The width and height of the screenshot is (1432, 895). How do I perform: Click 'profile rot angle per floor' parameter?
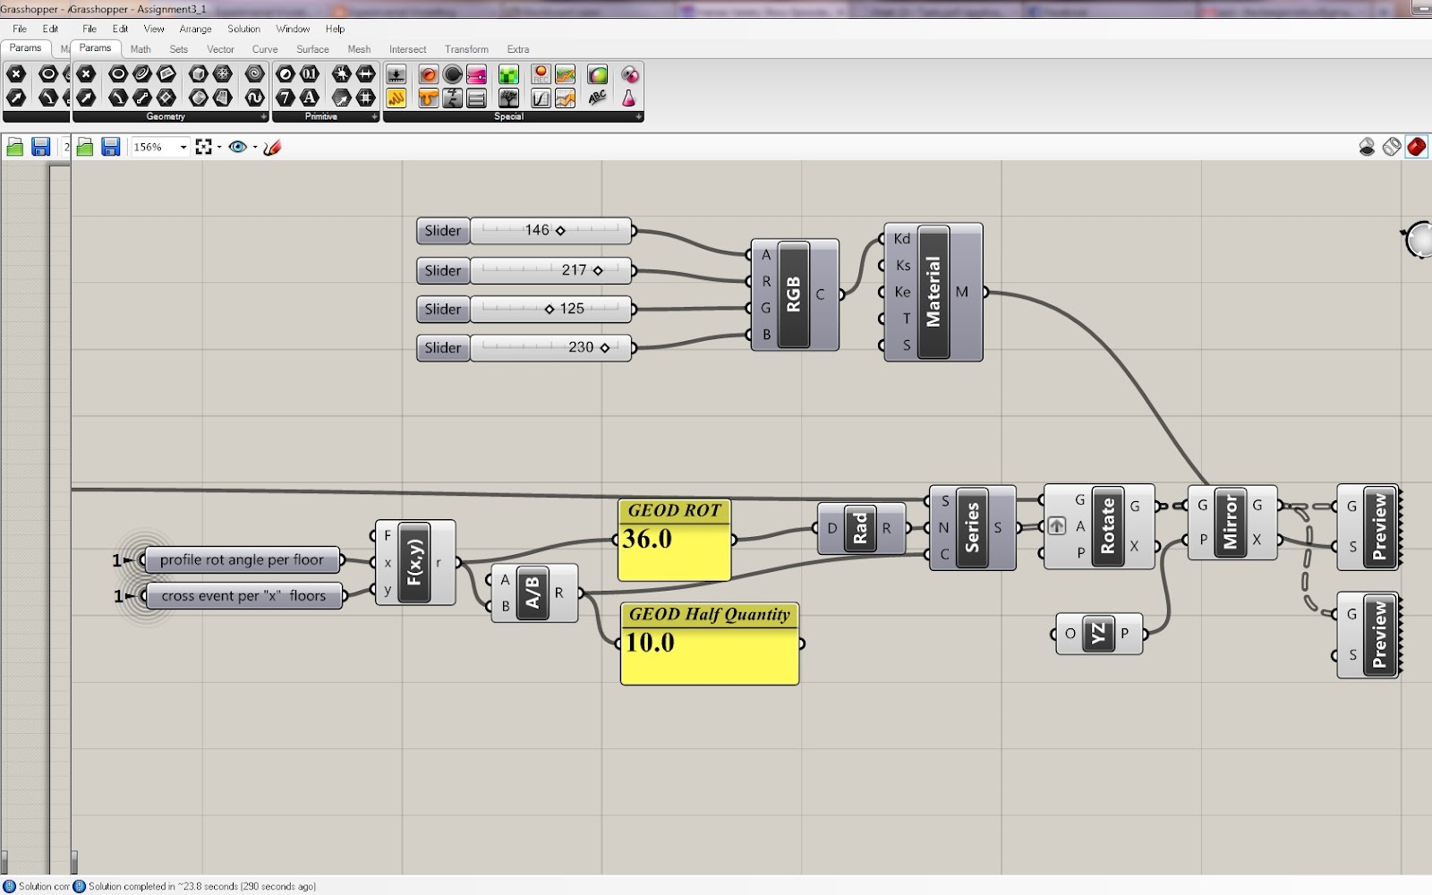(242, 560)
